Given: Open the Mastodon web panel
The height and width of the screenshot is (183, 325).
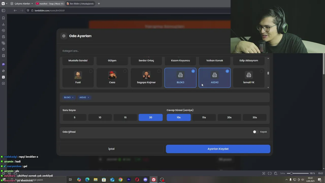Looking at the screenshot, I should tap(3, 65).
